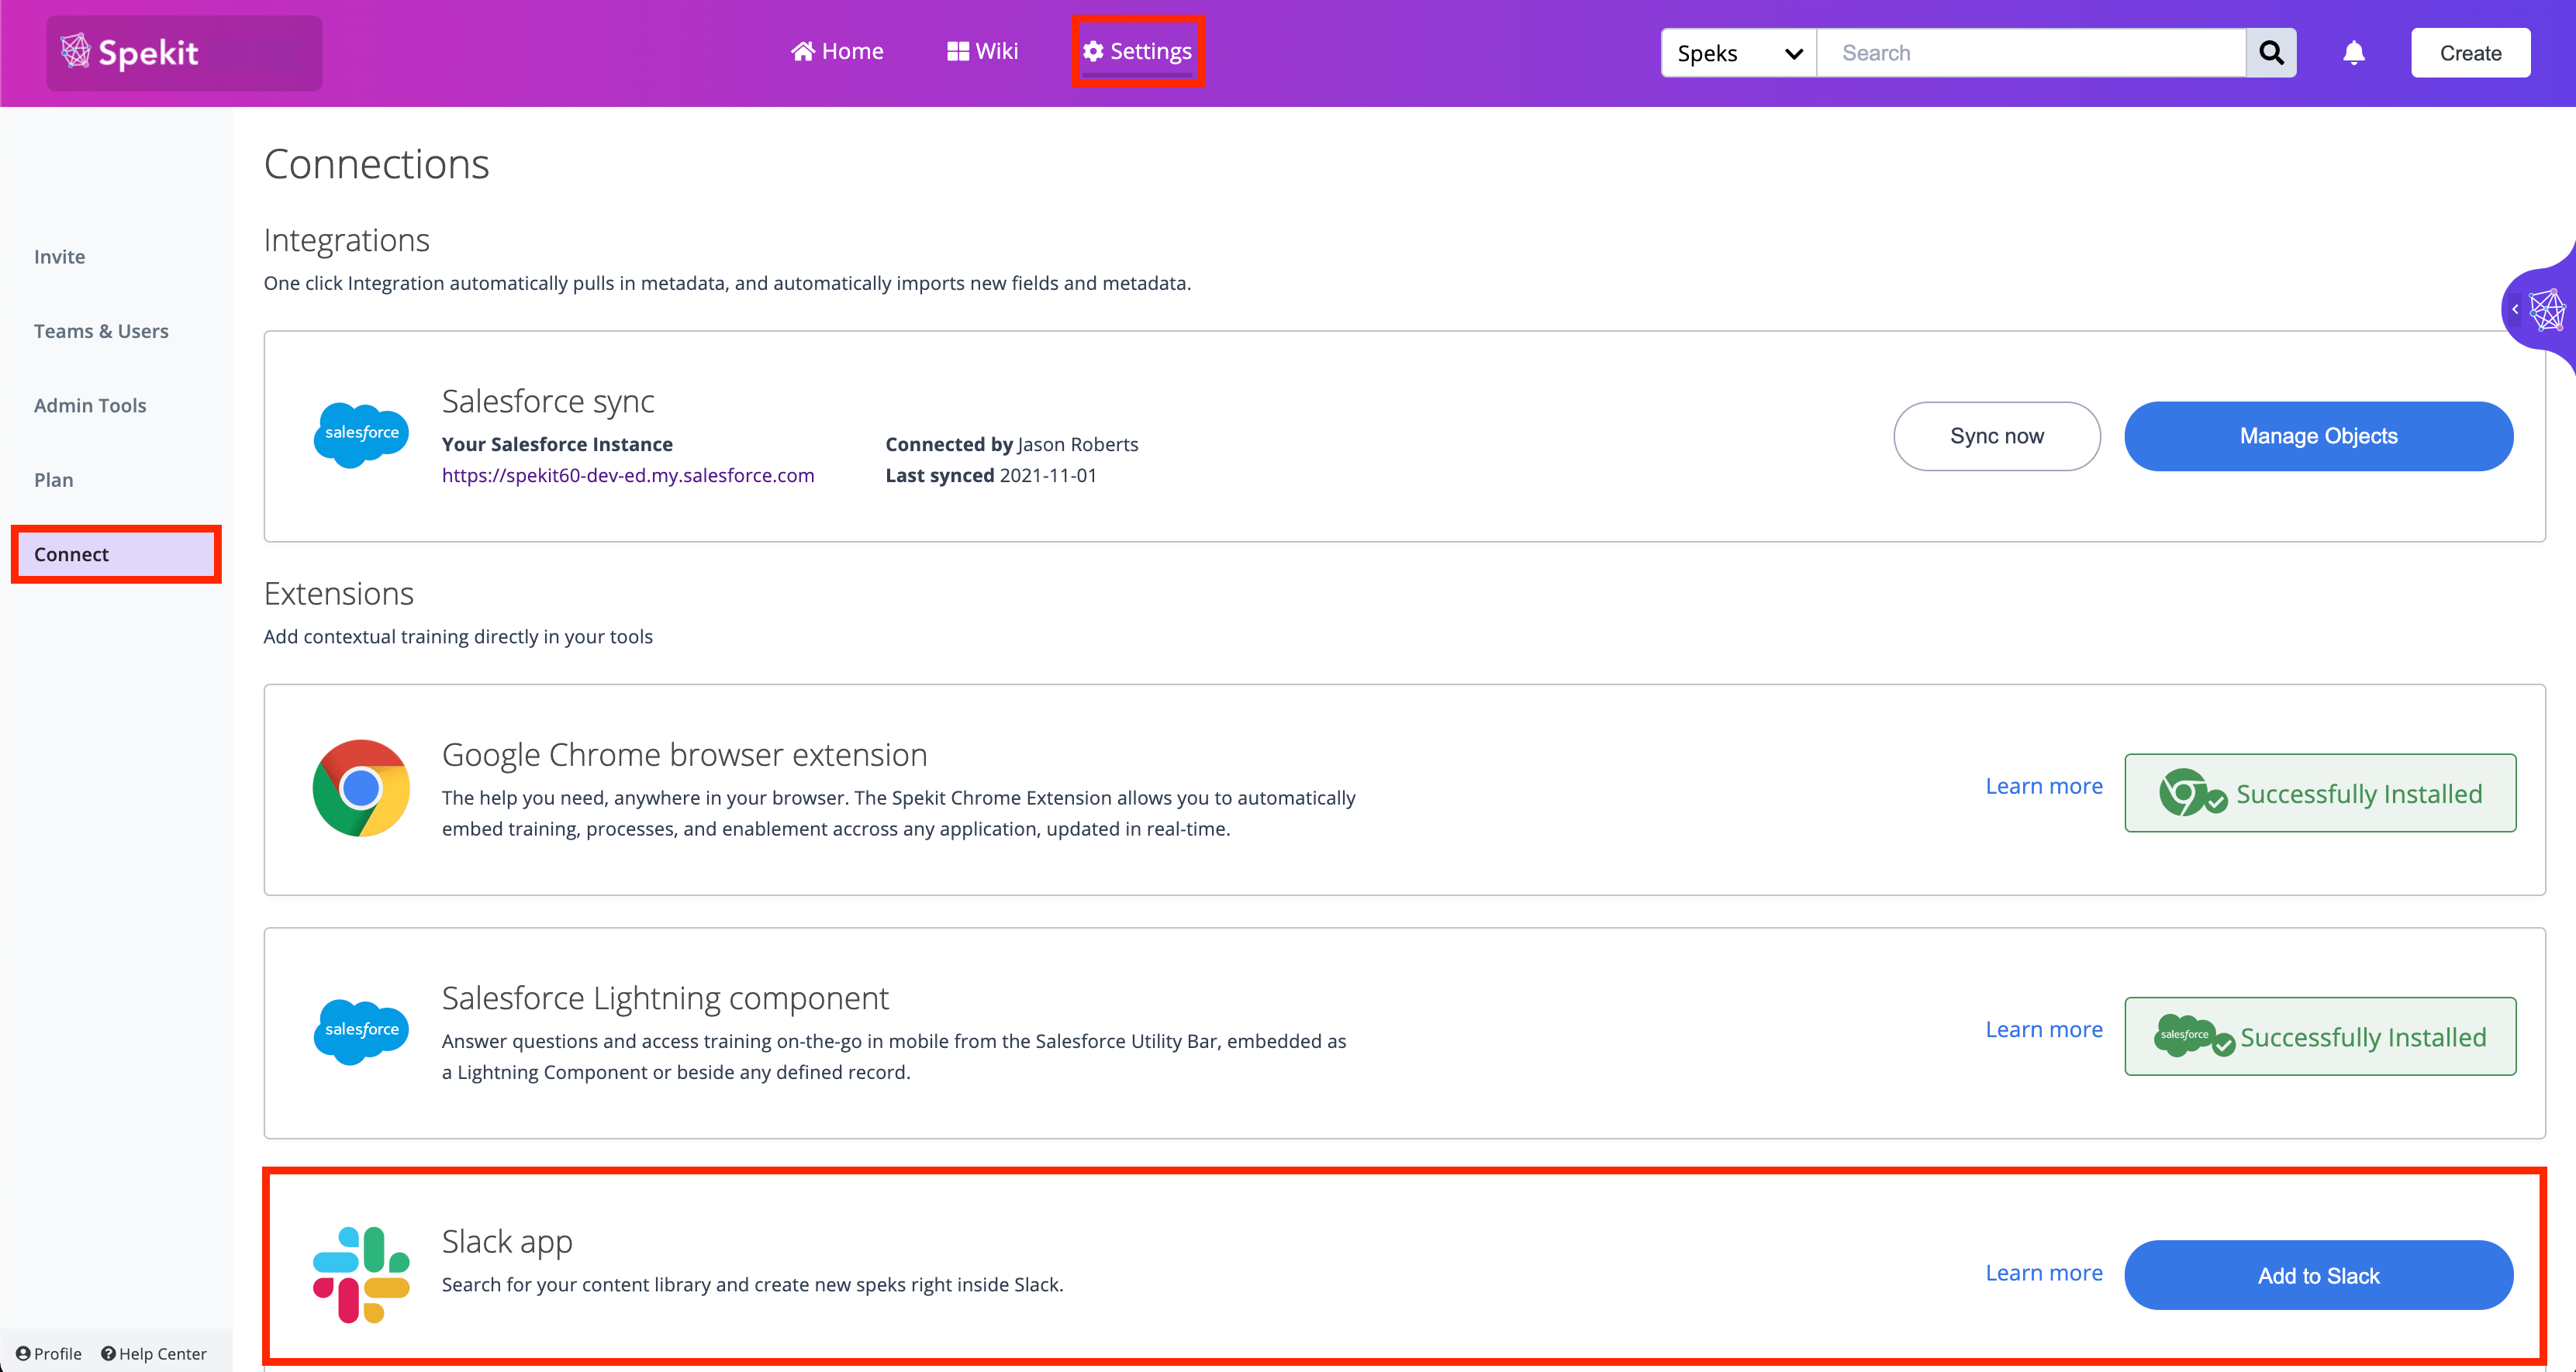Select Teams & Users in the sidebar

tap(101, 331)
